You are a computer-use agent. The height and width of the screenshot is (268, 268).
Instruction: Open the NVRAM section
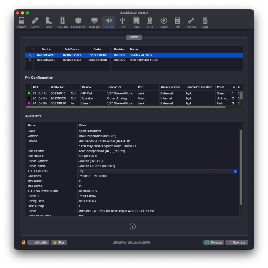click(x=63, y=23)
